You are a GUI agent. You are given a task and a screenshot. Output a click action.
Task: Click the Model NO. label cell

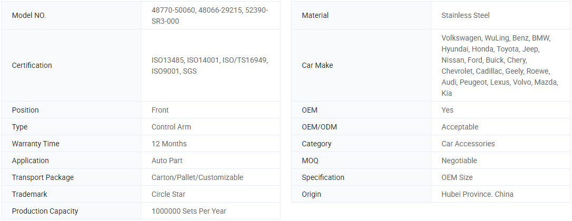click(x=29, y=16)
